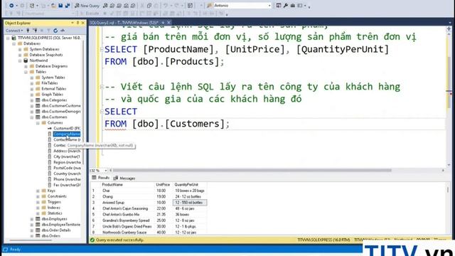The width and height of the screenshot is (455, 256).
Task: Select the CustomerID key column
Action: (67, 128)
